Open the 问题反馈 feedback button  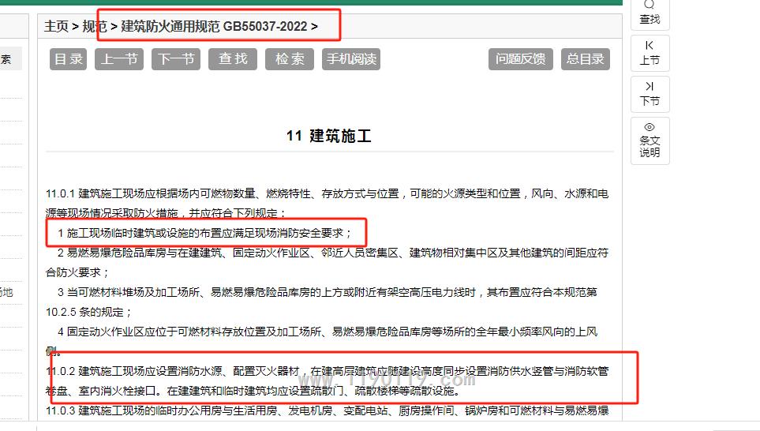520,59
